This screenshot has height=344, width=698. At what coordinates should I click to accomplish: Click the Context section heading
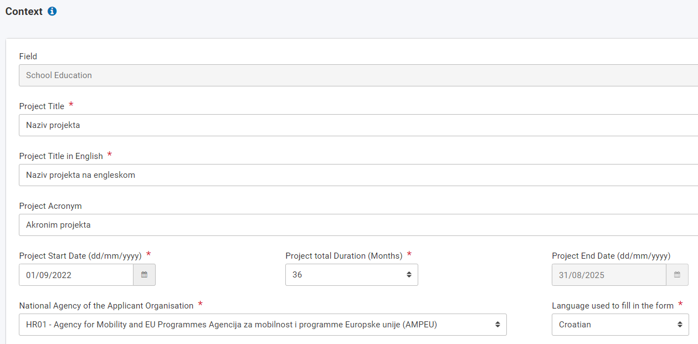[24, 11]
